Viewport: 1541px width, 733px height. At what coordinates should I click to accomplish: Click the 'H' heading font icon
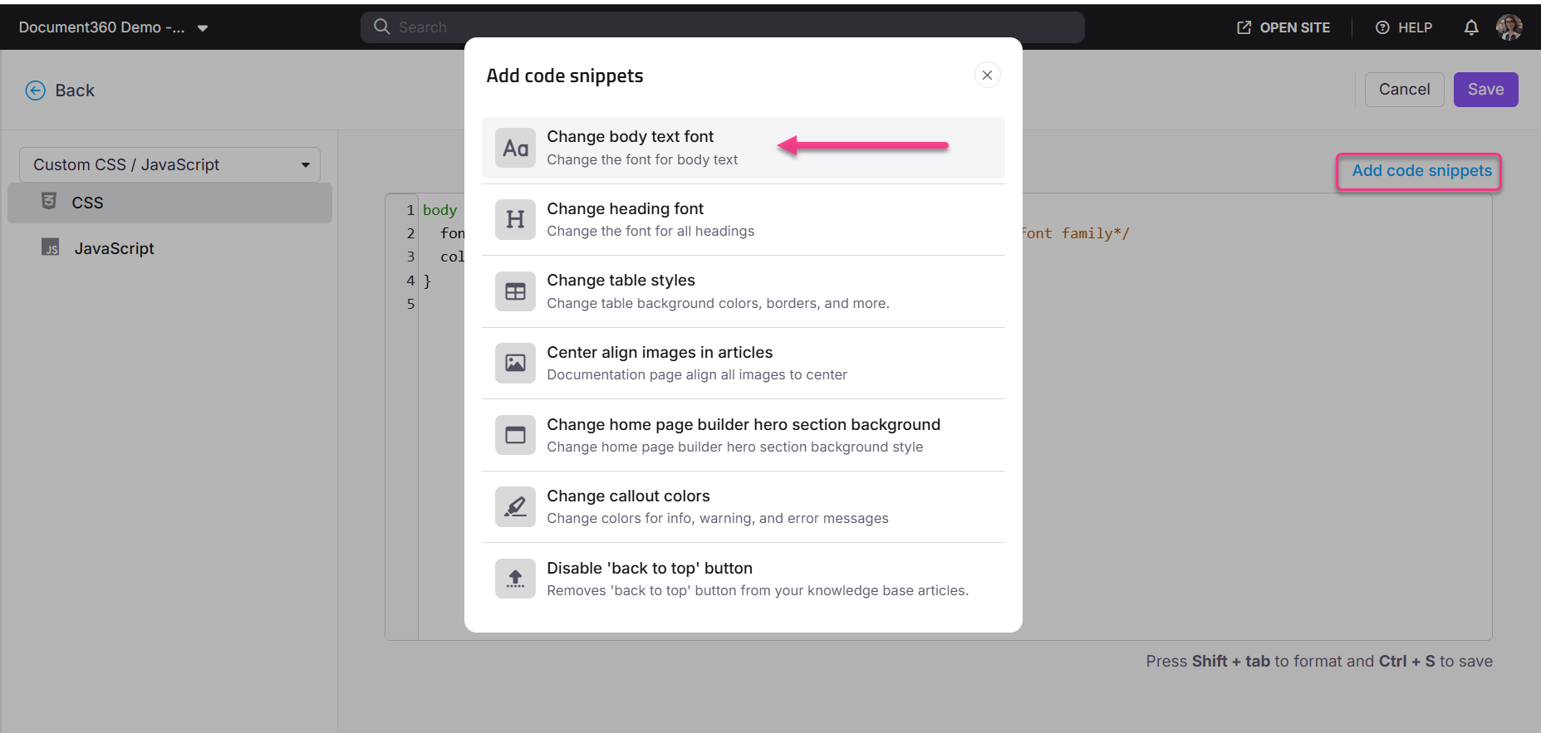pos(515,220)
